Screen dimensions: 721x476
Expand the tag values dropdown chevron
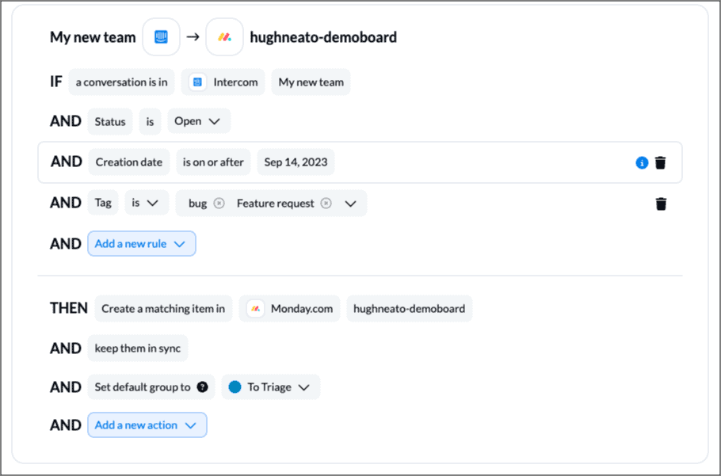tap(350, 204)
